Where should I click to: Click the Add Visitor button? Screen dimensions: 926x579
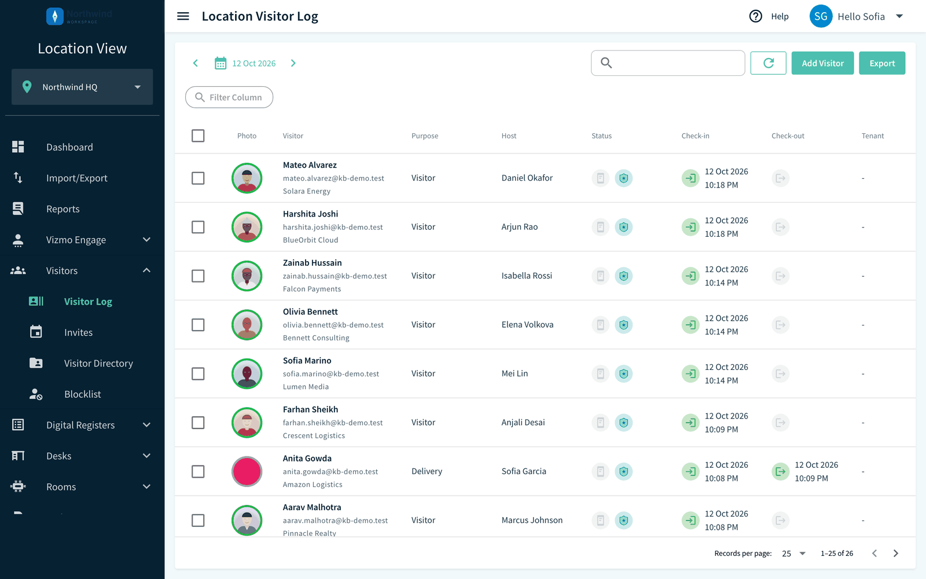[822, 63]
